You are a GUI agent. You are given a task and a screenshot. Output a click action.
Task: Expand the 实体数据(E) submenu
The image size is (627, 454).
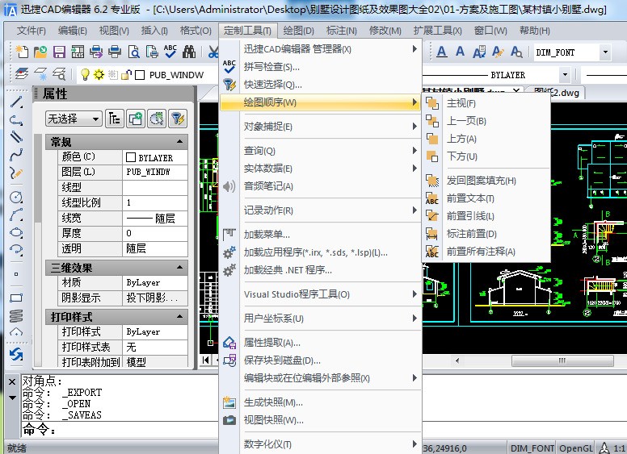[x=321, y=169]
